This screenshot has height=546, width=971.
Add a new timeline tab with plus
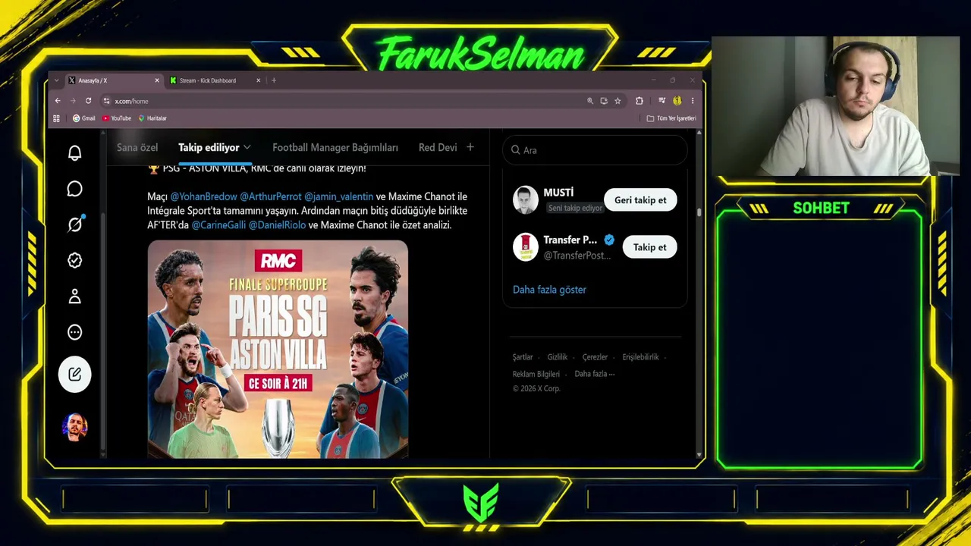pos(470,147)
